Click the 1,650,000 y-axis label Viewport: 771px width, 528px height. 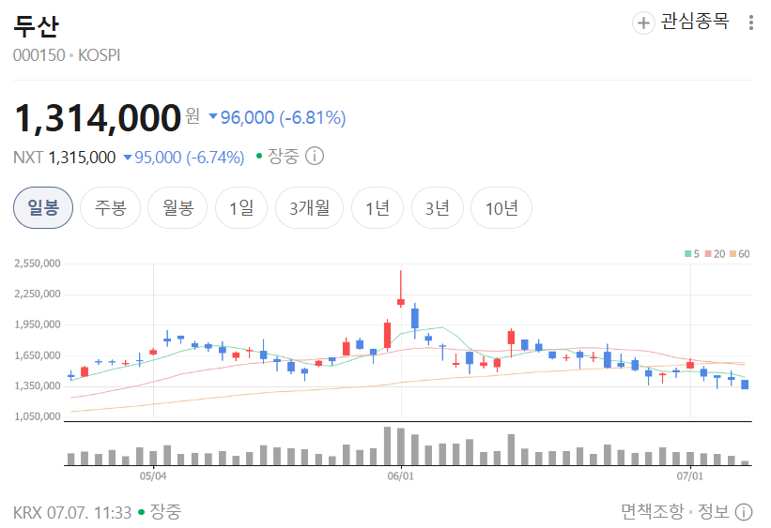[x=38, y=355]
